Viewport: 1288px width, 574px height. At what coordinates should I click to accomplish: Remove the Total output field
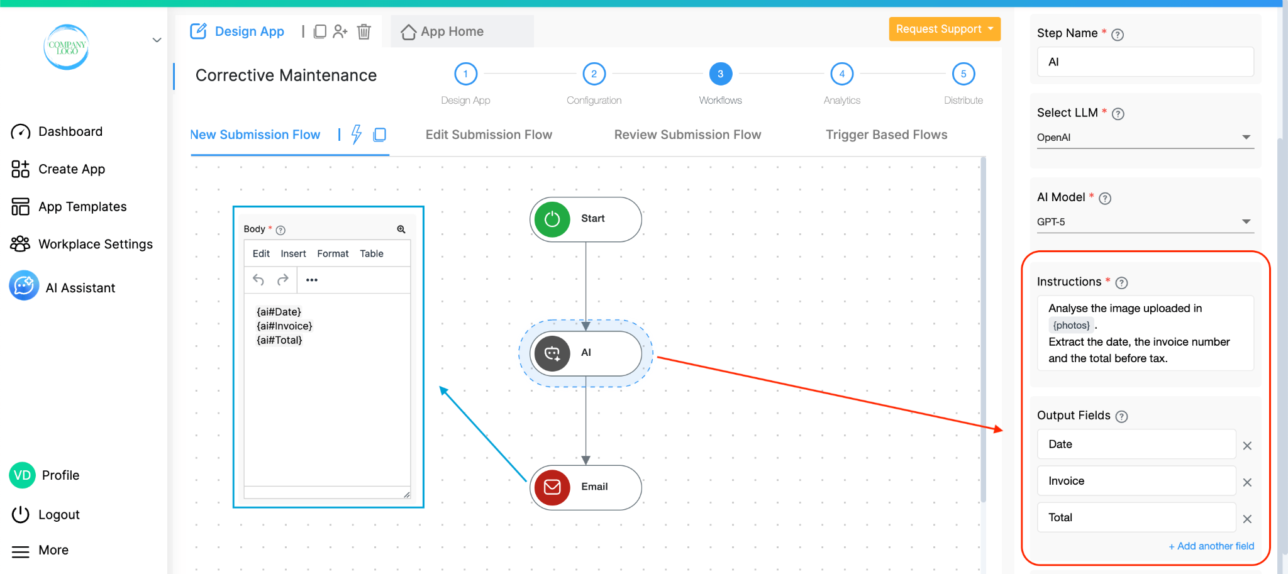tap(1247, 519)
